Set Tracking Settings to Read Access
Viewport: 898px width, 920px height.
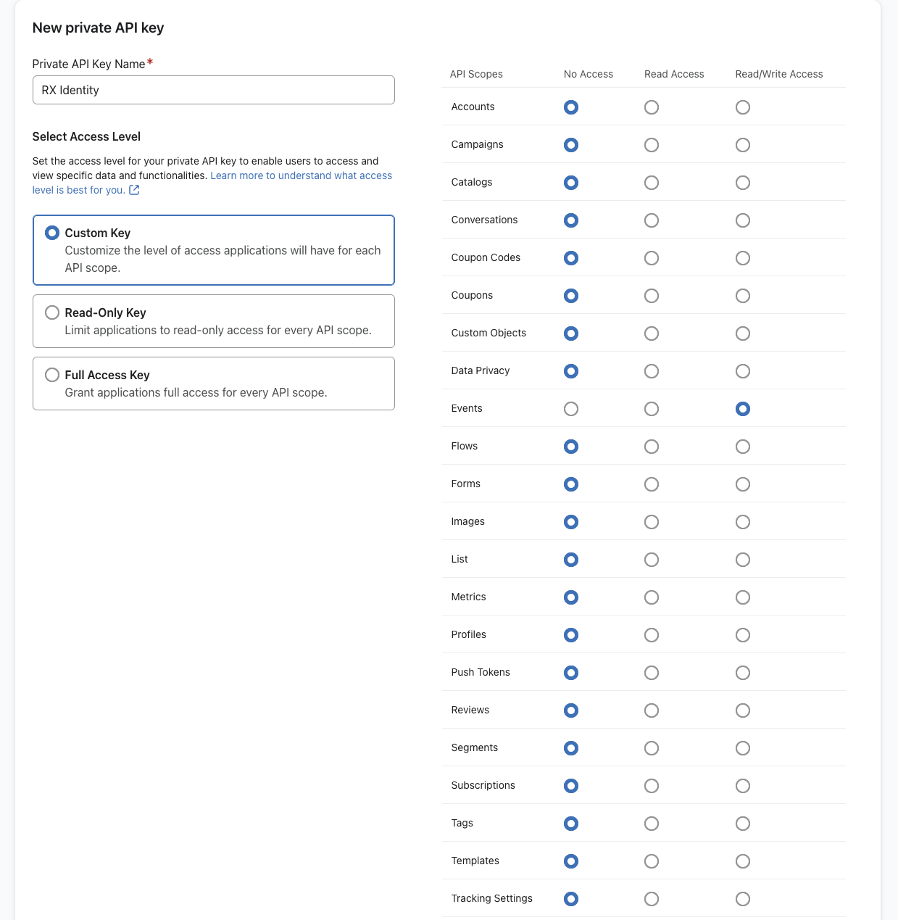pyautogui.click(x=652, y=899)
